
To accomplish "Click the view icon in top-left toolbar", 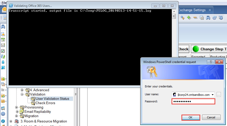I will tap(5, 18).
